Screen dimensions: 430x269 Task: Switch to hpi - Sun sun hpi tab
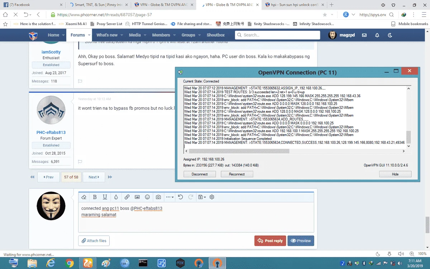(295, 5)
